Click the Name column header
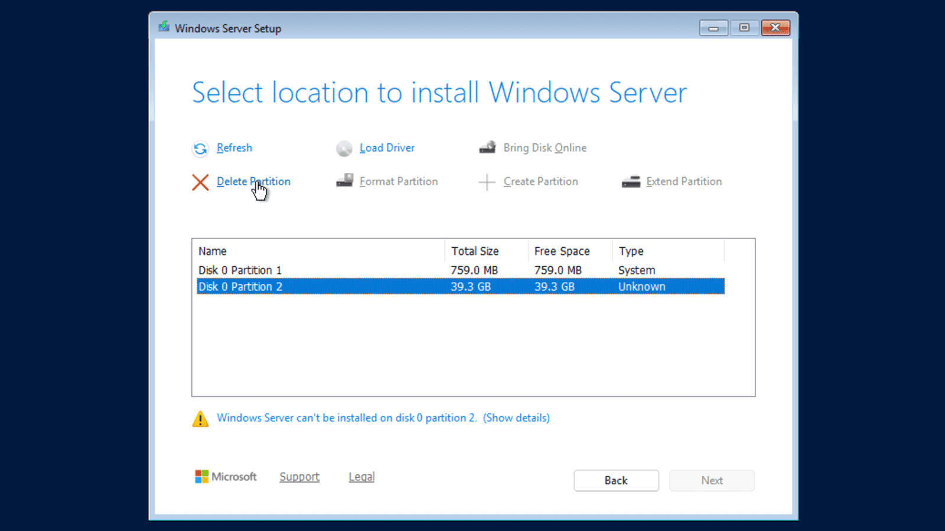 coord(321,251)
